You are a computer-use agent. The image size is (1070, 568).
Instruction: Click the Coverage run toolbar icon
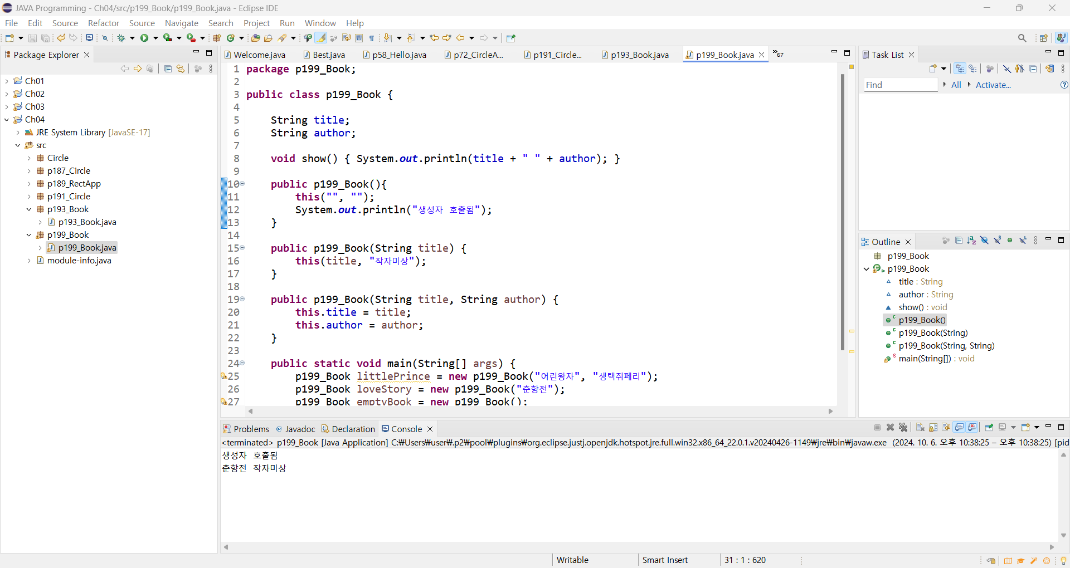[167, 38]
